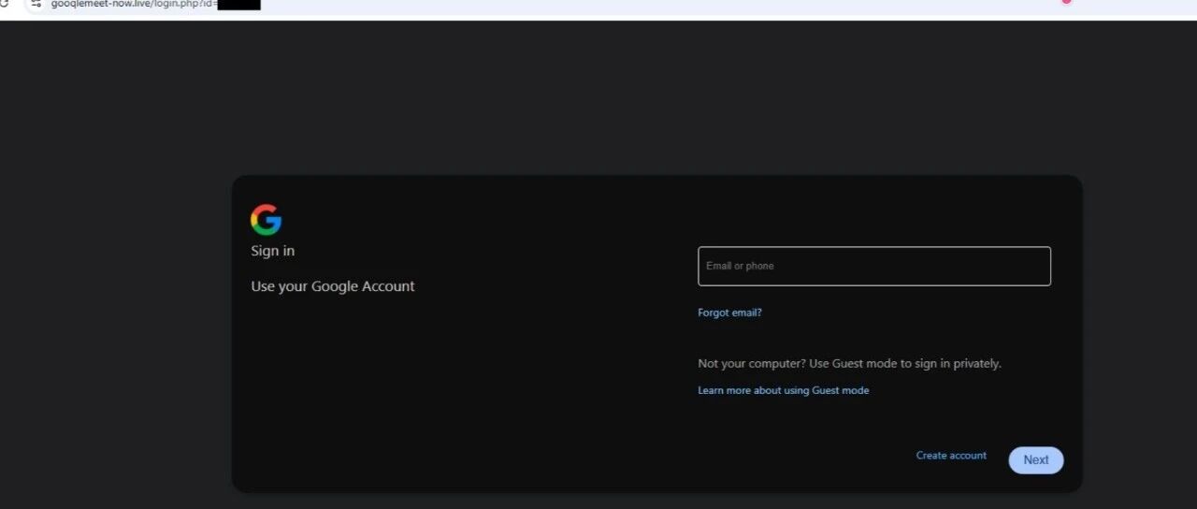The width and height of the screenshot is (1197, 509).
Task: Click the Sign in heading text
Action: [273, 251]
